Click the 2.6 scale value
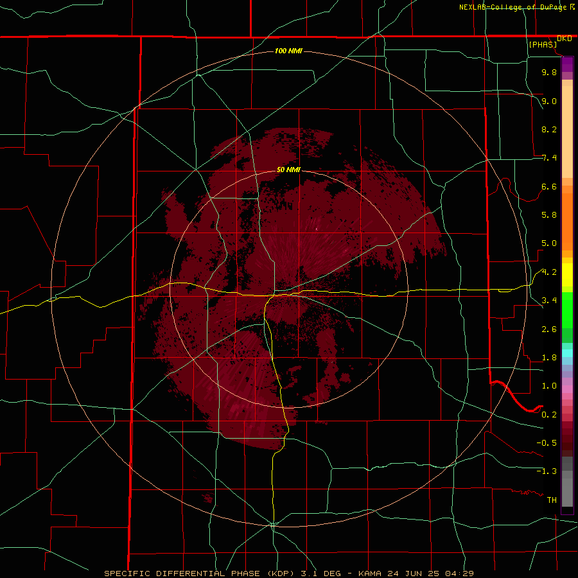The image size is (578, 578). pos(549,329)
